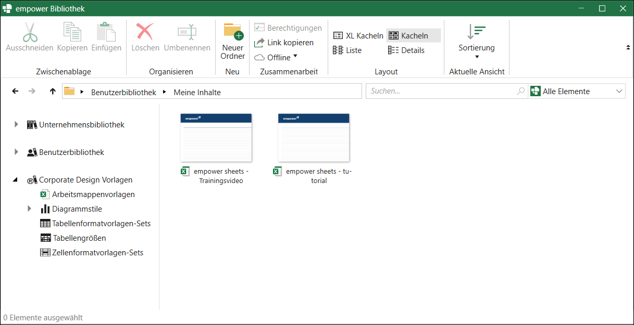Click the folder icon in address bar
The height and width of the screenshot is (325, 634).
pyautogui.click(x=69, y=92)
